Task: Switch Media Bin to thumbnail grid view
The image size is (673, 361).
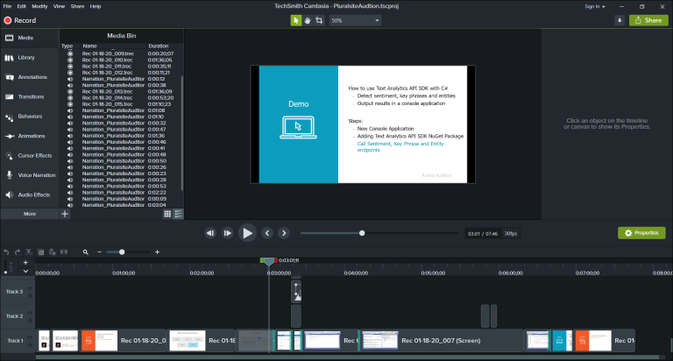Action: tap(167, 214)
